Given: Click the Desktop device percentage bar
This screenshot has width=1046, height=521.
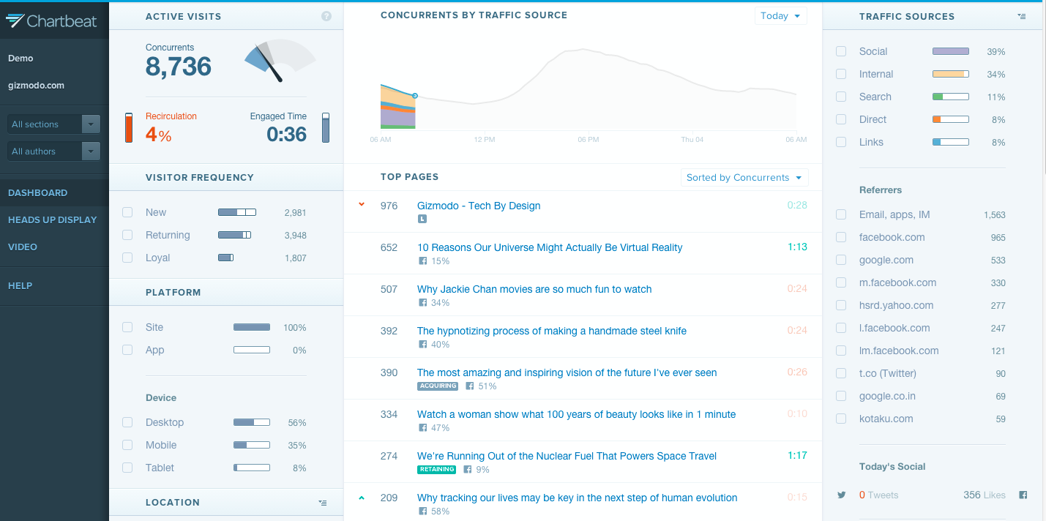Looking at the screenshot, I should pos(252,422).
